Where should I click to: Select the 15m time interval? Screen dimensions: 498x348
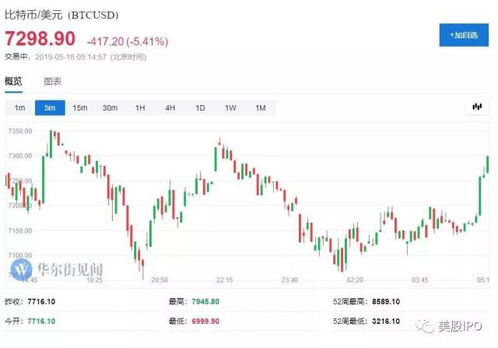click(80, 107)
